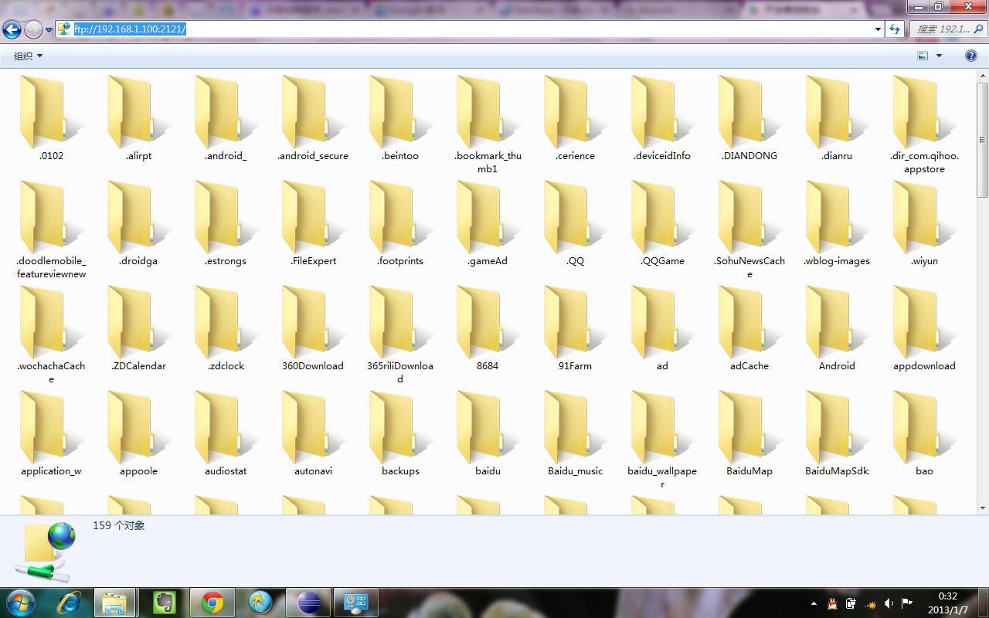Viewport: 989px width, 618px height.
Task: Click the change view icon in toolbar
Action: [x=923, y=56]
